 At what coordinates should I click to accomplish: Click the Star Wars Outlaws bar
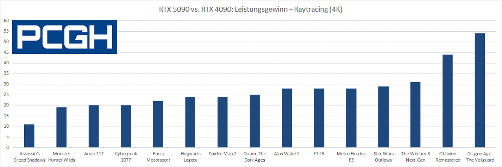click(383, 117)
